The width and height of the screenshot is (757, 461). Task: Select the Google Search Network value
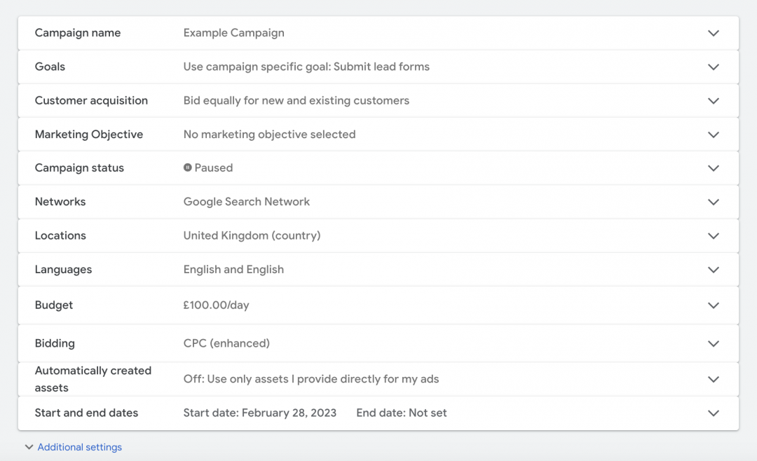click(x=246, y=202)
